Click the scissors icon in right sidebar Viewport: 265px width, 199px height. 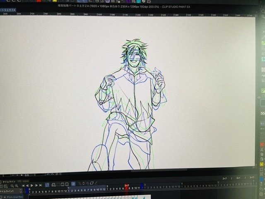(x=262, y=150)
